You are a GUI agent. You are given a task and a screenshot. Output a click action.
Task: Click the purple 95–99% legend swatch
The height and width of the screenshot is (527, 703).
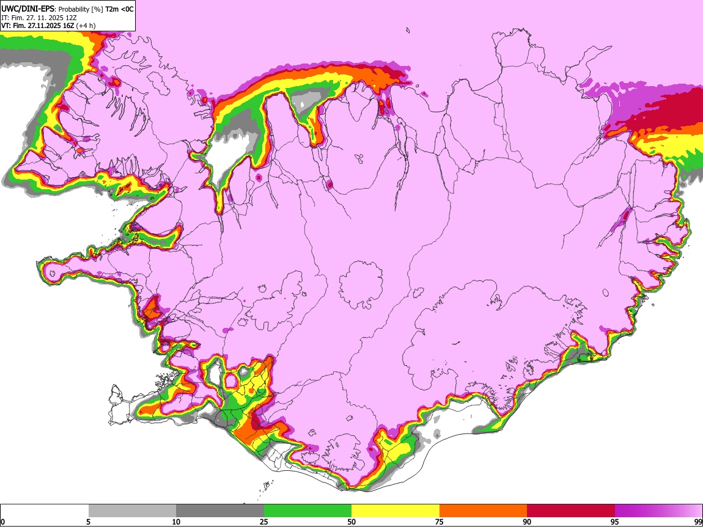[x=658, y=511]
